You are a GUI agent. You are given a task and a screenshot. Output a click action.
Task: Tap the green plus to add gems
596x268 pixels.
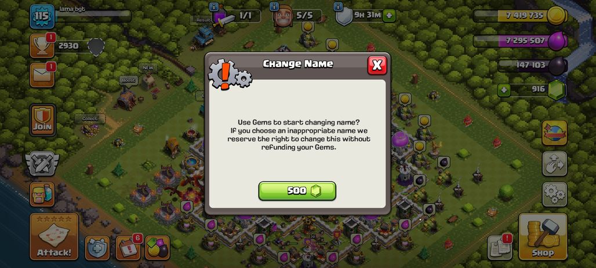coord(504,90)
